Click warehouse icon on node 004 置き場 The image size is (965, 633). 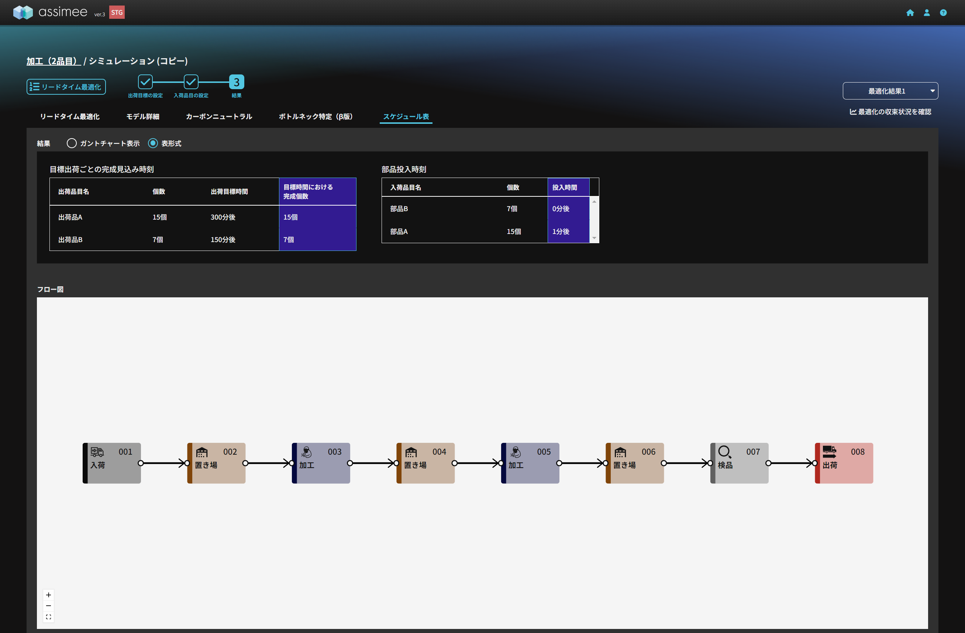point(411,452)
